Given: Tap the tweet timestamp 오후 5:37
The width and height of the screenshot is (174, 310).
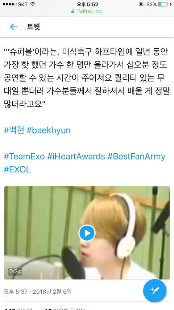Looking at the screenshot, I should (x=16, y=291).
